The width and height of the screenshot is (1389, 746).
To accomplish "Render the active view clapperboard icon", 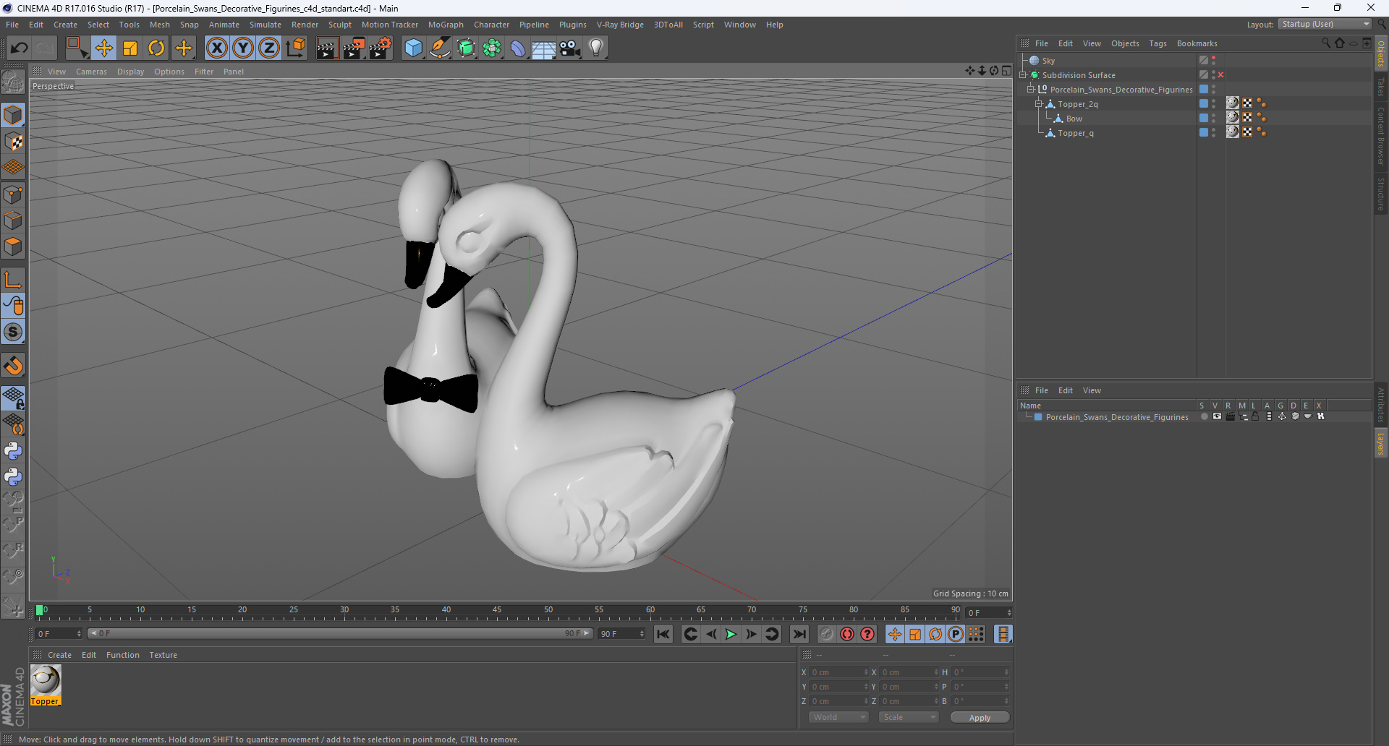I will tap(327, 48).
